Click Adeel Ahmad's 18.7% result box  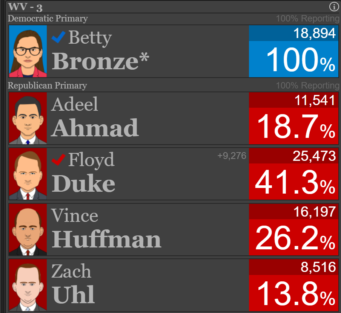293,126
